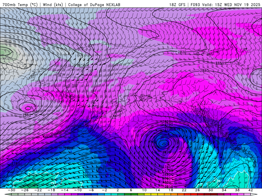Click the 18 value on the color scale
Image resolution: width=262 pixels, height=196 pixels.
[x=171, y=190]
